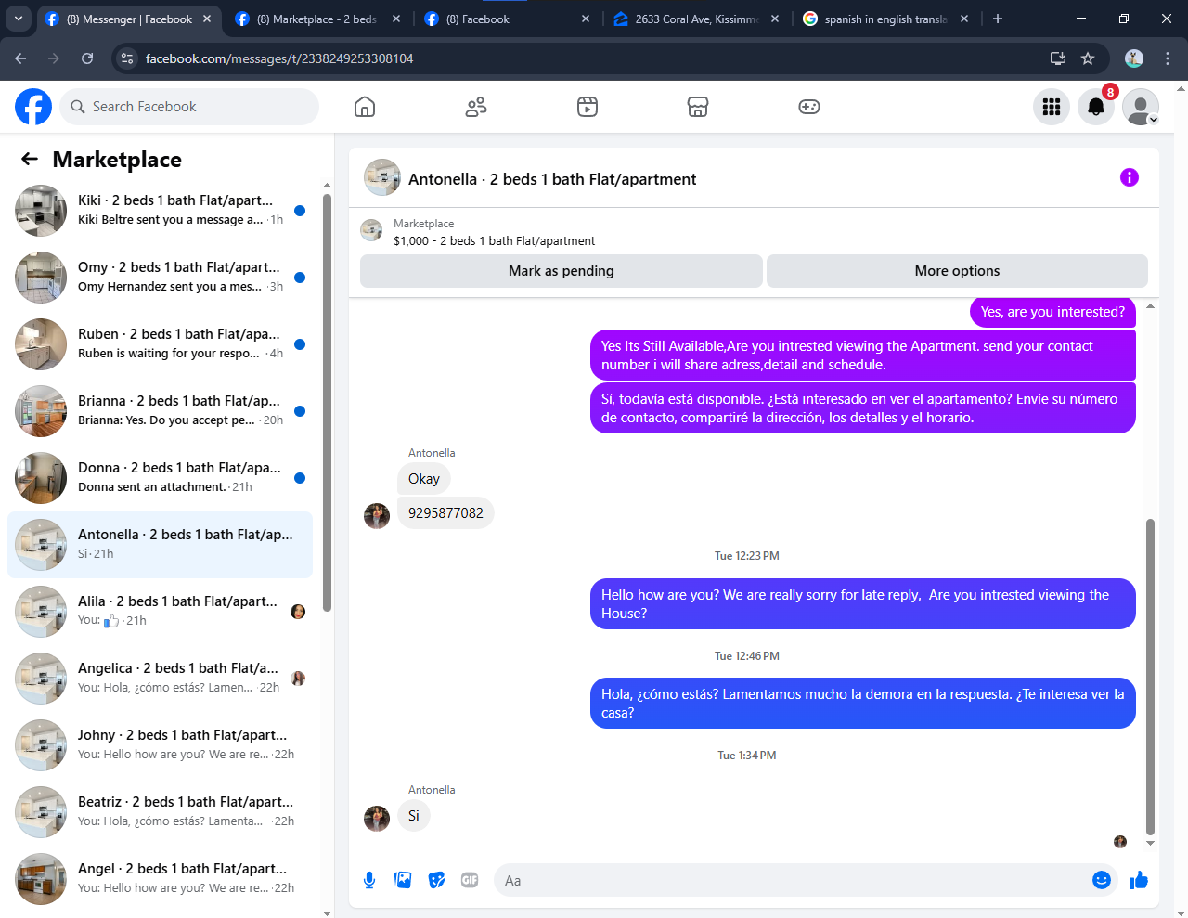The height and width of the screenshot is (918, 1188).
Task: Open Donna conversation
Action: click(x=160, y=478)
